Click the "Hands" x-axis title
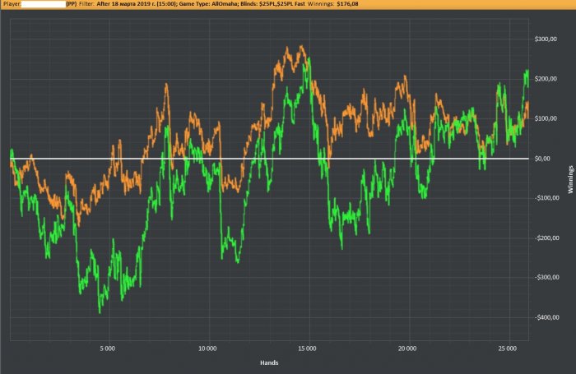Screen dimensions: 576x374 tap(269, 362)
